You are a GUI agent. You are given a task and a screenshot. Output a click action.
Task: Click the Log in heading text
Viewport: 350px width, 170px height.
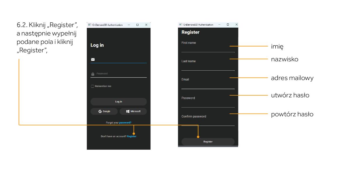[x=97, y=45]
